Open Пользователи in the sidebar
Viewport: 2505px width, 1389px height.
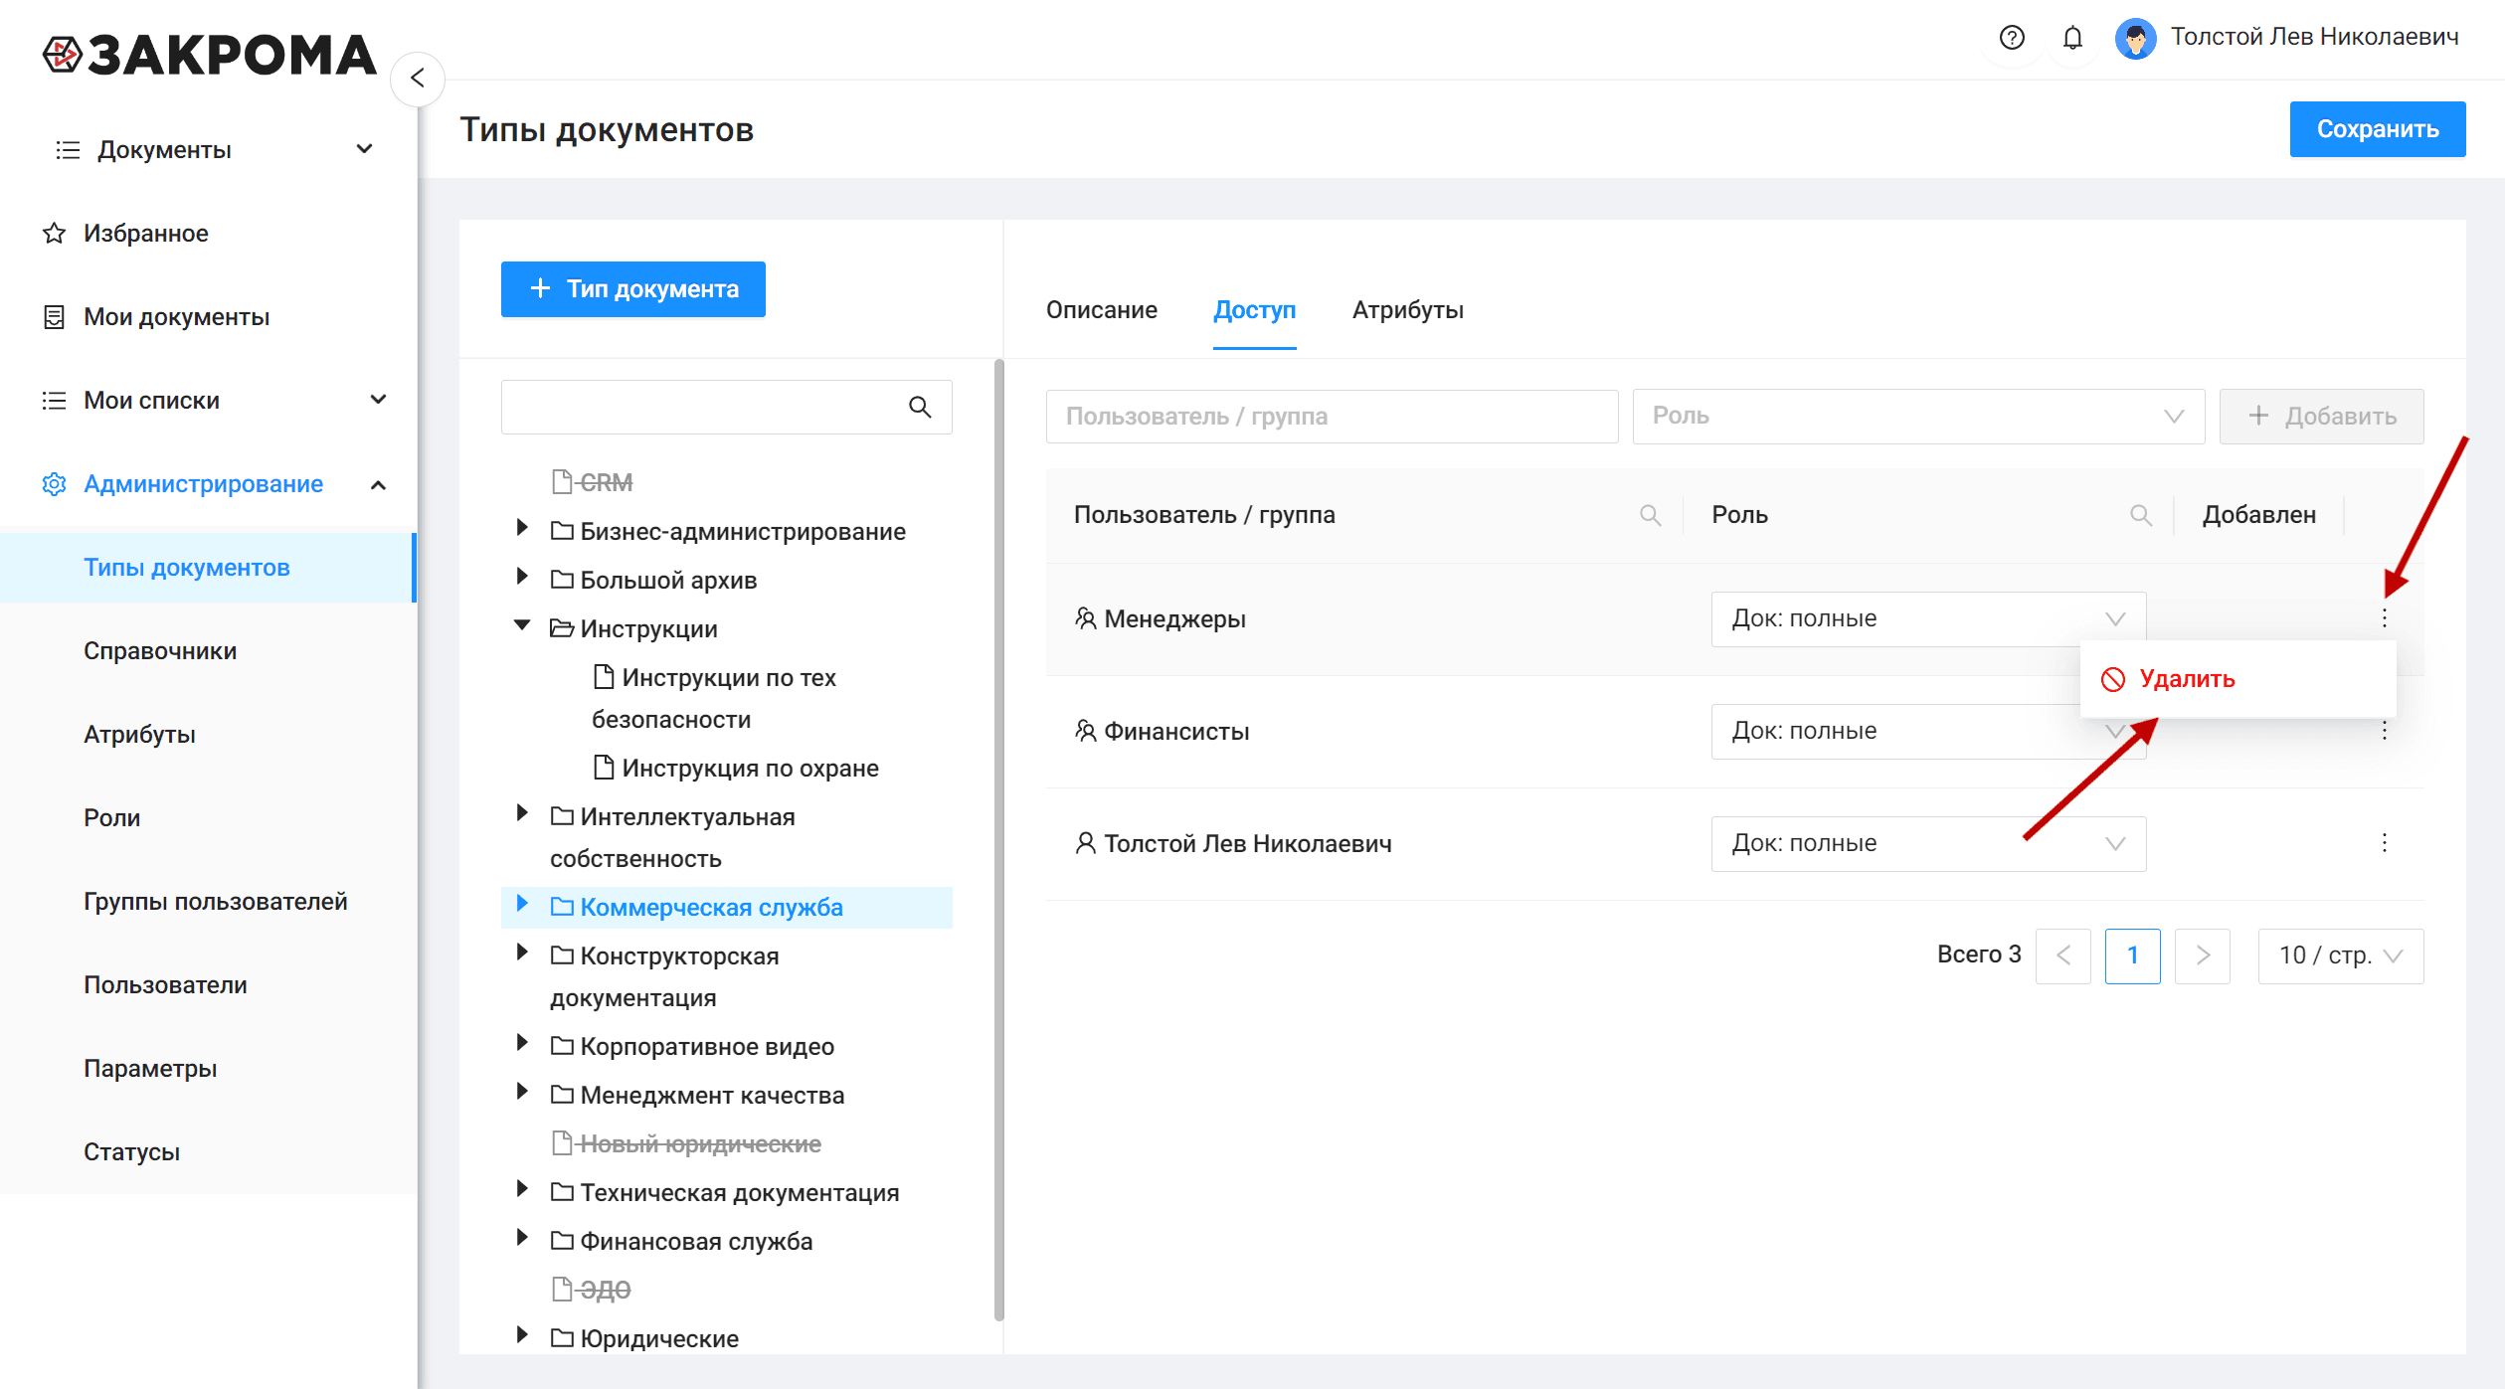pyautogui.click(x=165, y=985)
